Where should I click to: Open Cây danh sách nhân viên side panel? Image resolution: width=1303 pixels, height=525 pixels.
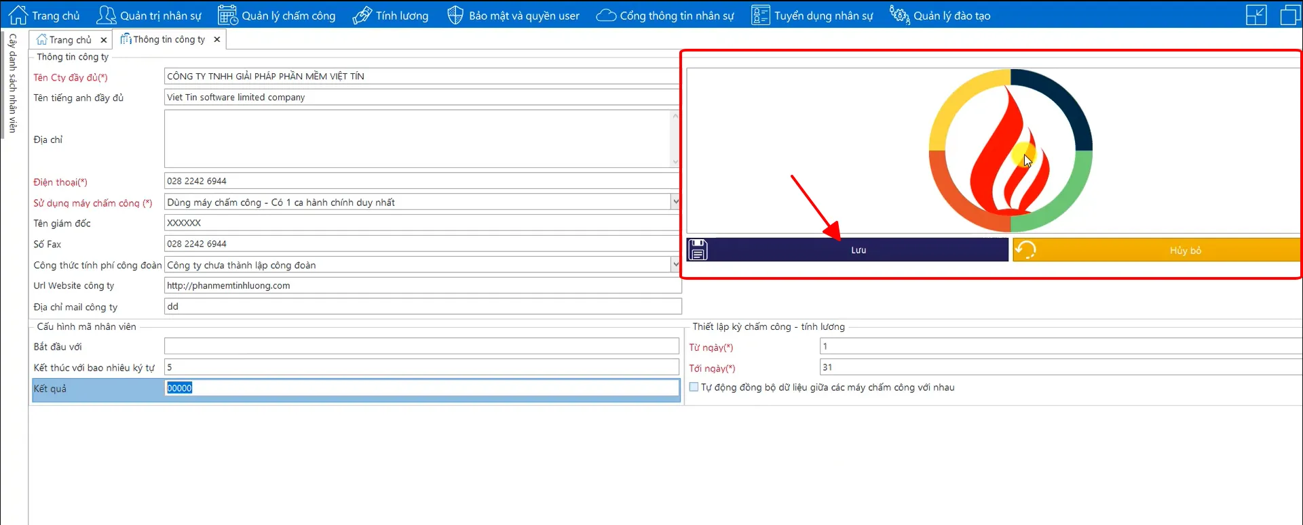coord(12,83)
